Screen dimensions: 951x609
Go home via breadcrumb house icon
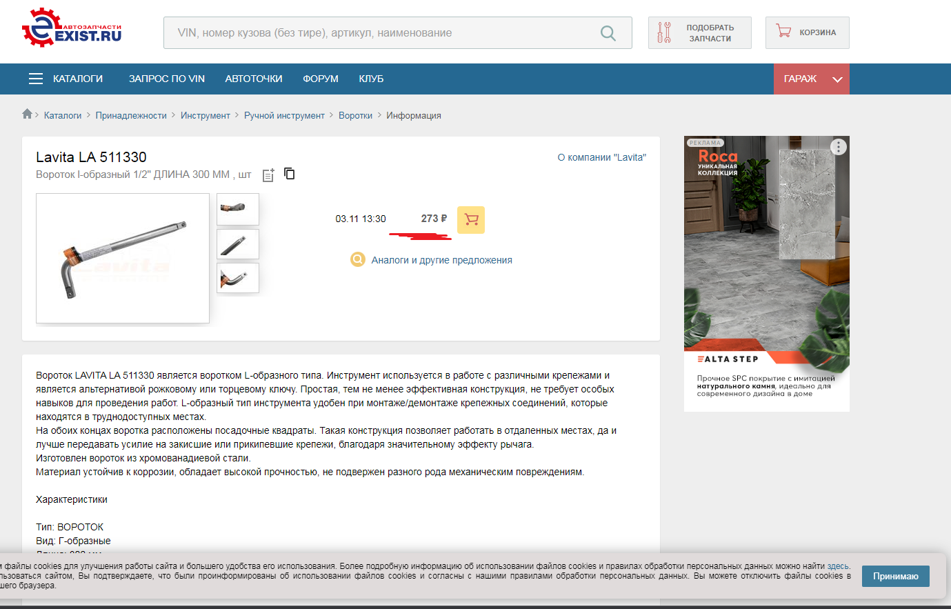tap(27, 114)
